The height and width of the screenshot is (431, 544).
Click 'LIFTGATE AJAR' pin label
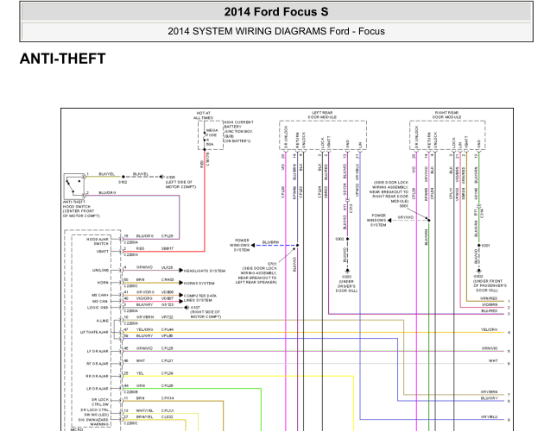tap(94, 332)
